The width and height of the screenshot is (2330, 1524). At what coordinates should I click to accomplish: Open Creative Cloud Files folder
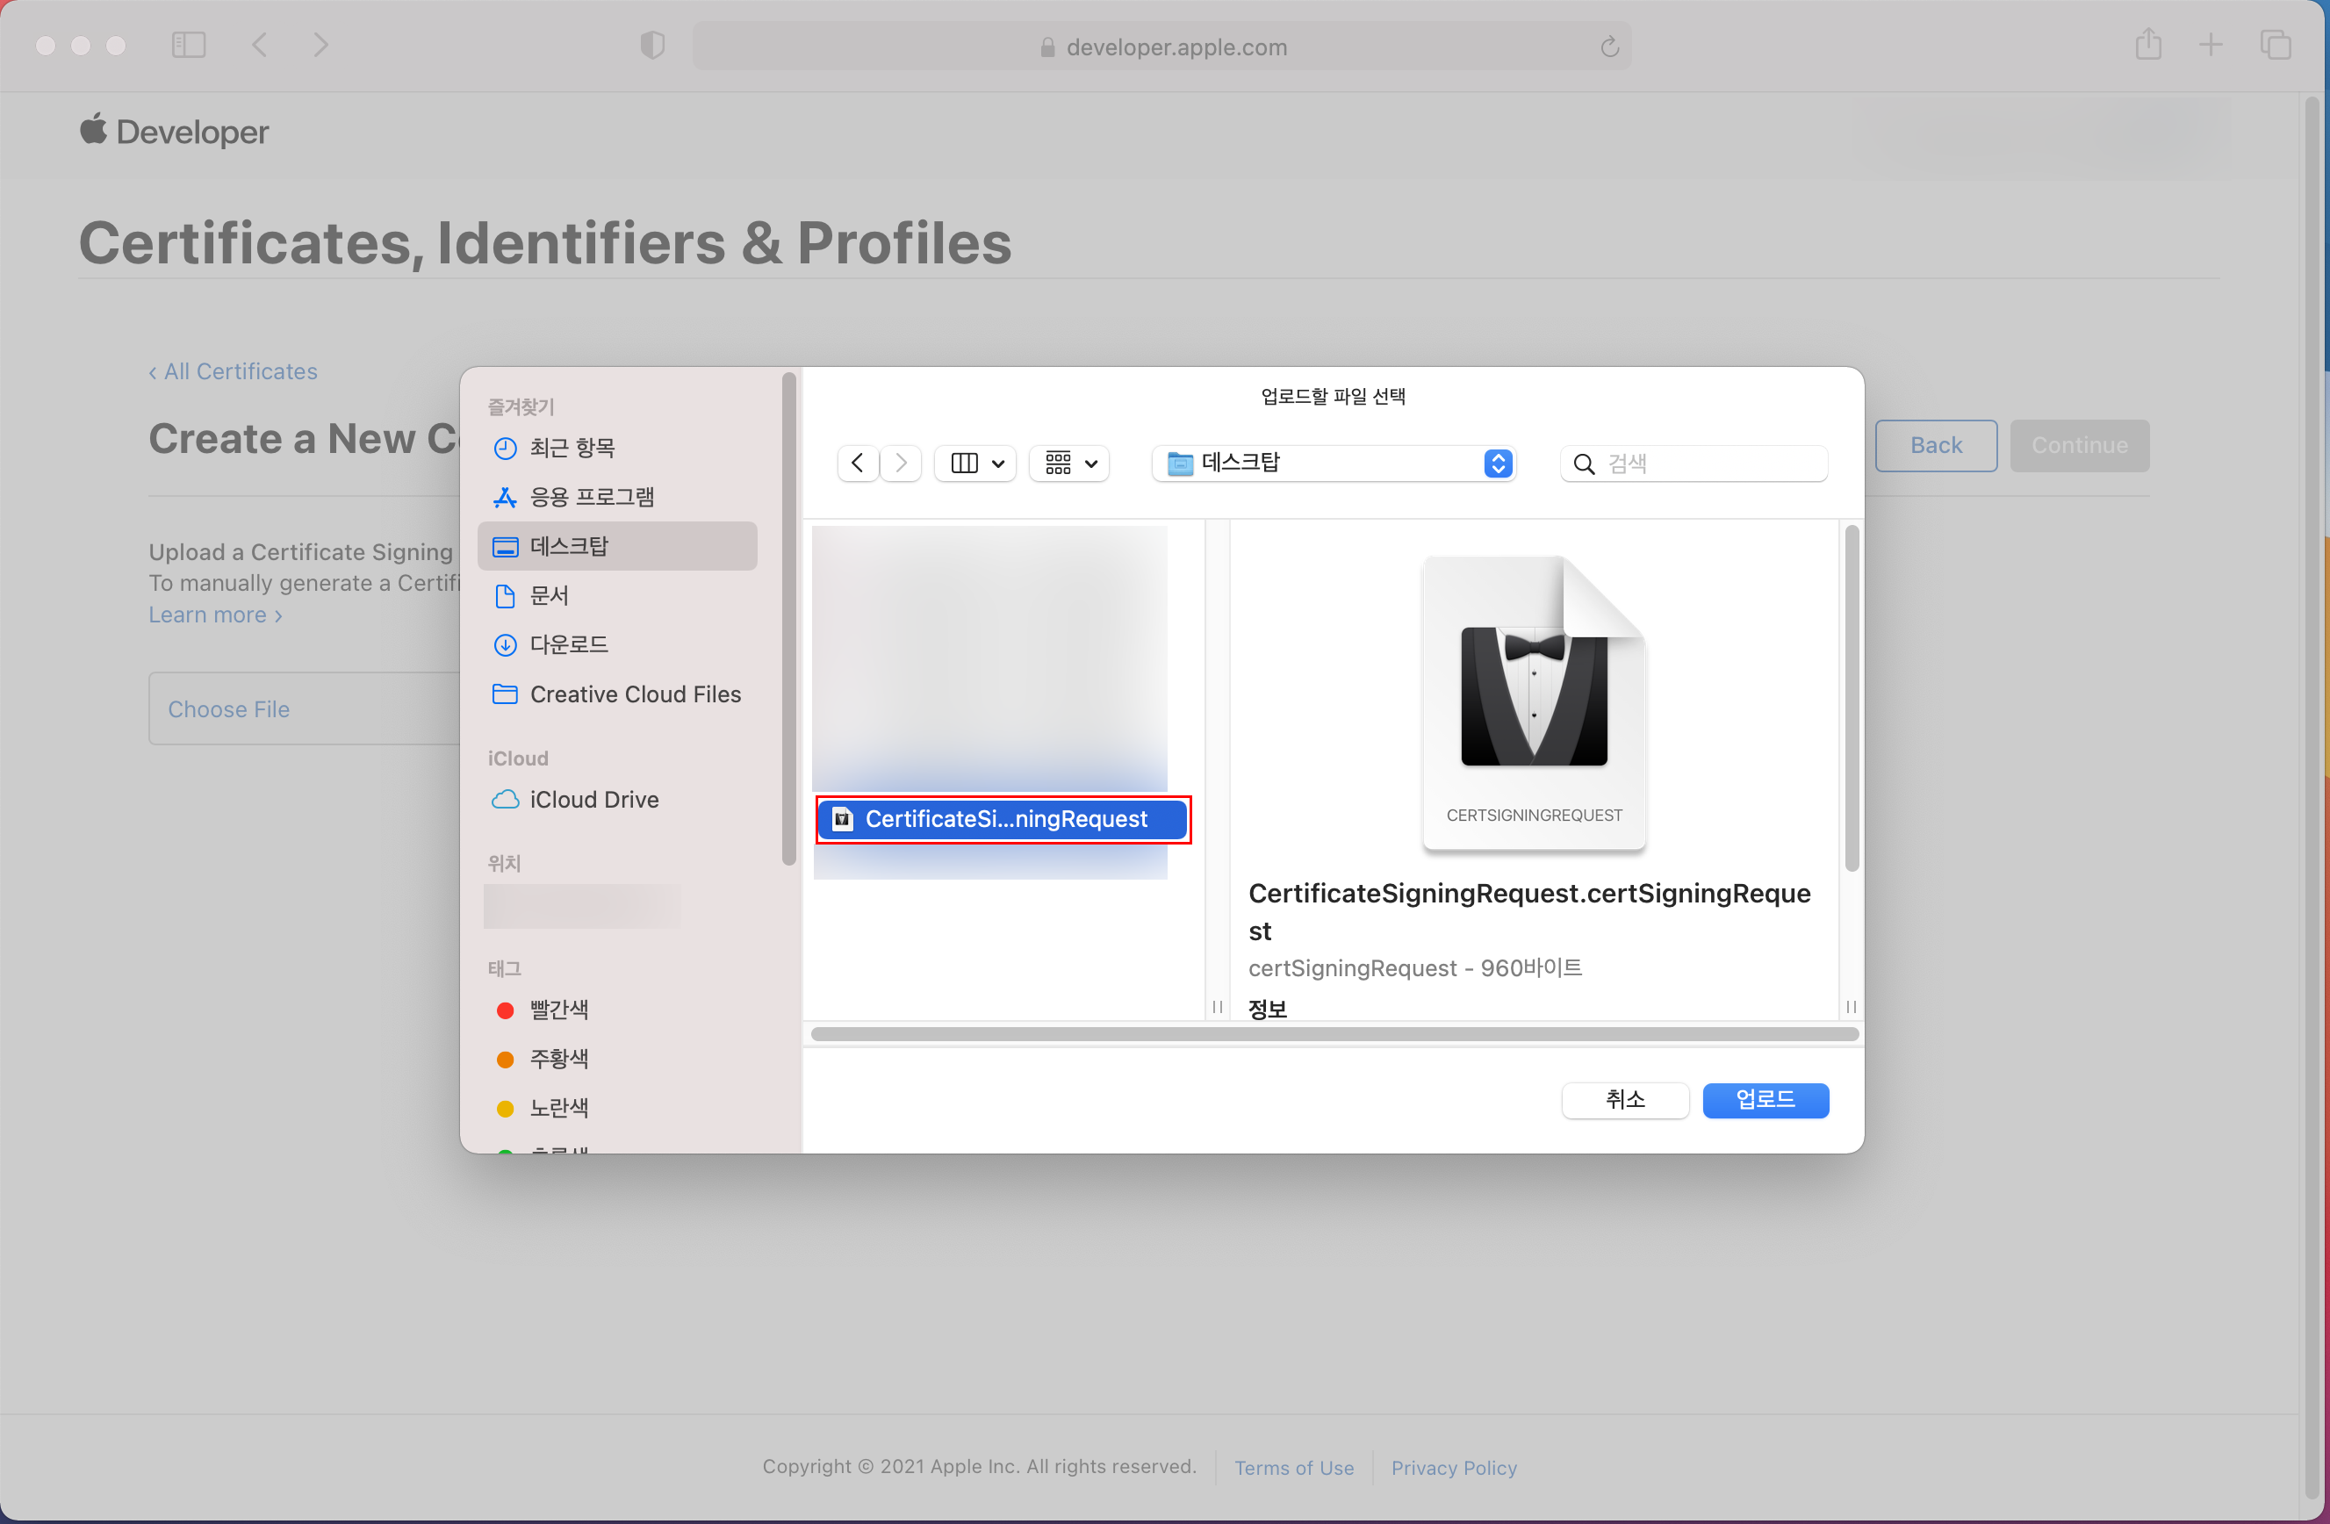pyautogui.click(x=635, y=694)
